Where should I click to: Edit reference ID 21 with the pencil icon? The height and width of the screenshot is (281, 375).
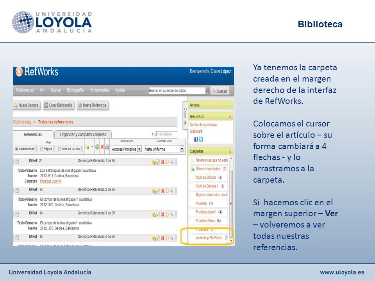pos(158,162)
